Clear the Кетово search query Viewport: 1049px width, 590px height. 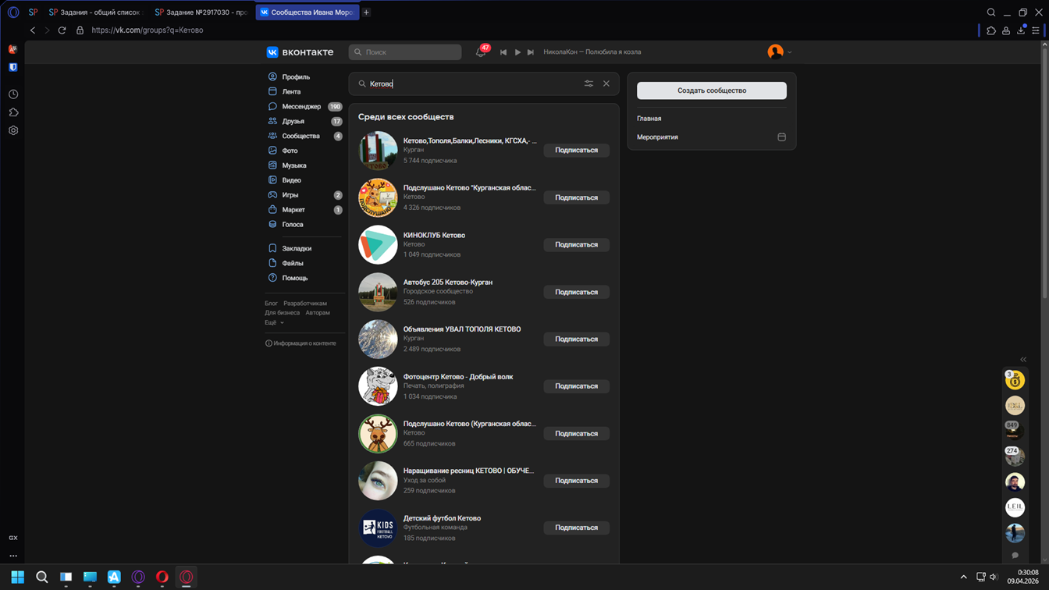606,84
